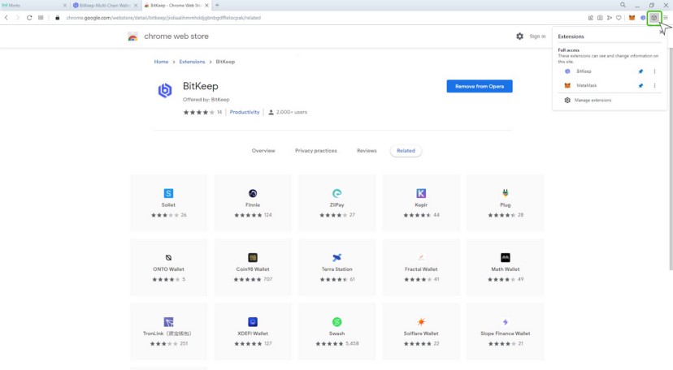Open the Opera main menu icon
Viewport: 673px width, 370px height.
click(x=666, y=18)
